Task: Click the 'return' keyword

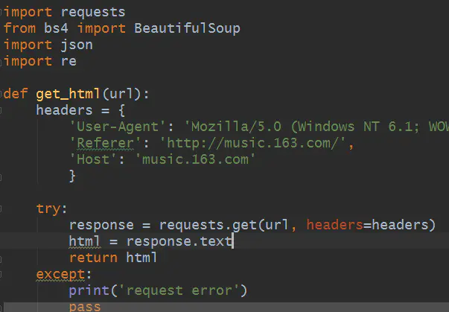Action: [93, 258]
